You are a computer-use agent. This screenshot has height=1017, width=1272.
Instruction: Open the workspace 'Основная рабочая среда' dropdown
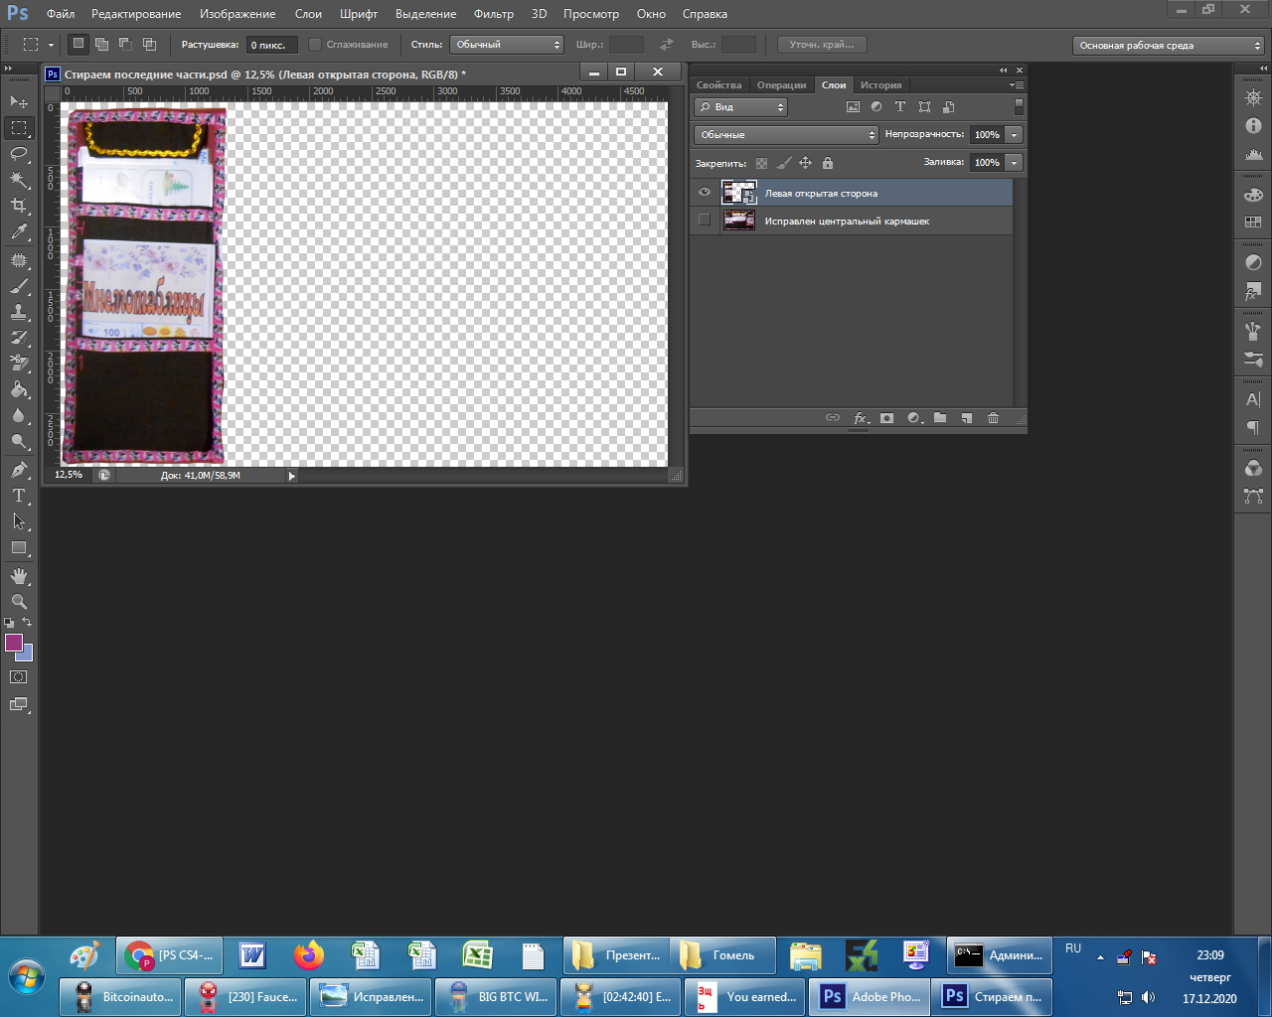pyautogui.click(x=1169, y=46)
